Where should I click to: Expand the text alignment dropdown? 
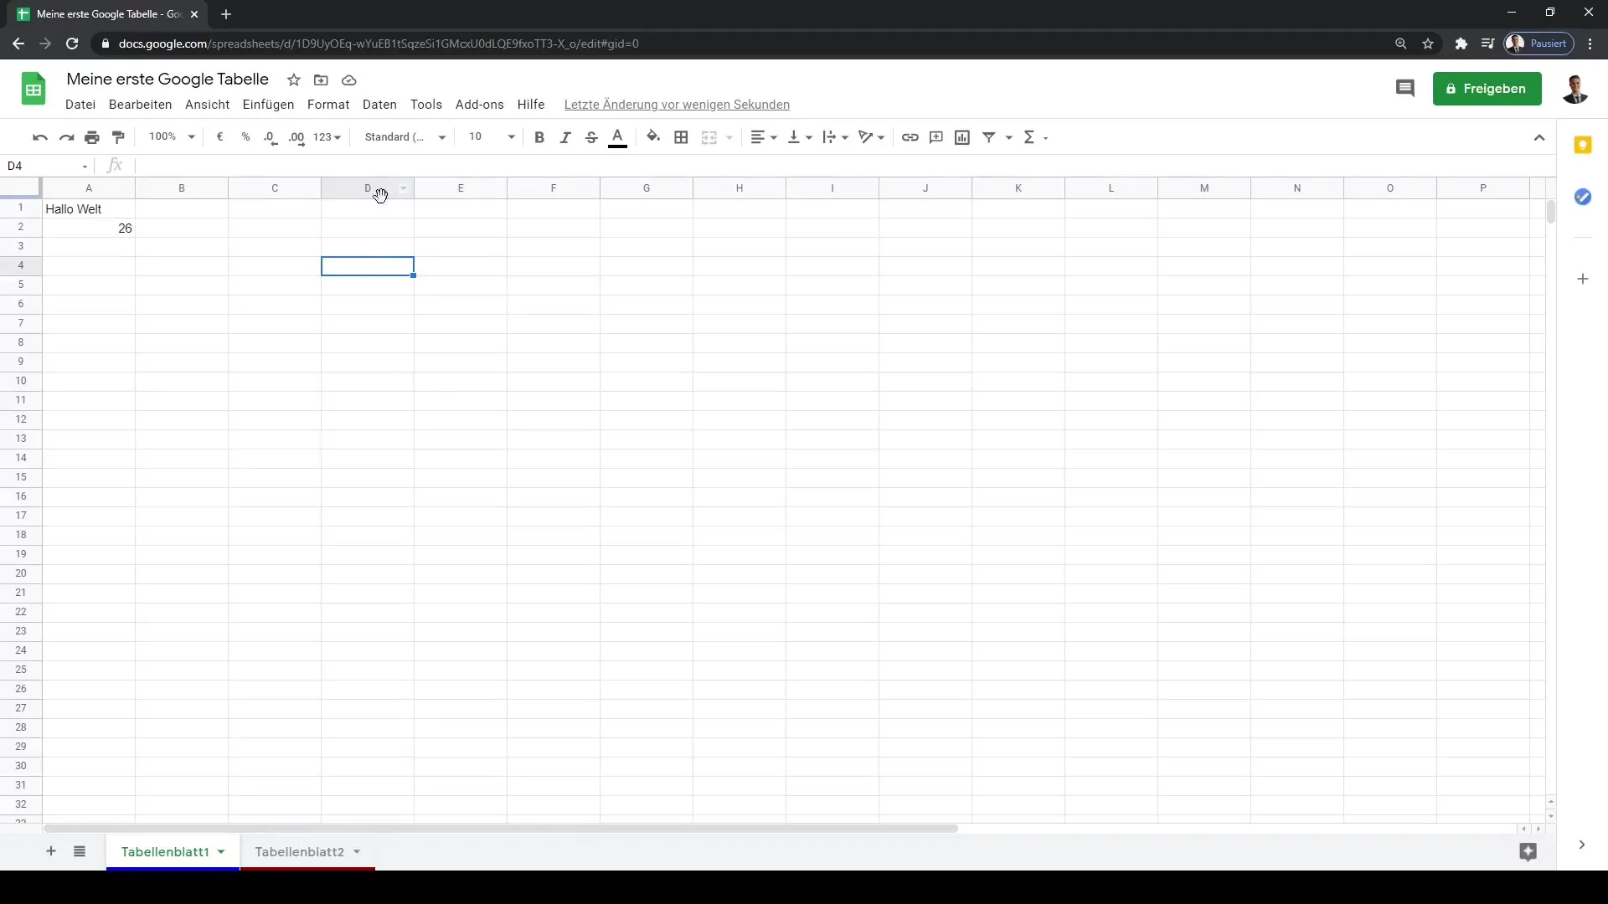(770, 137)
